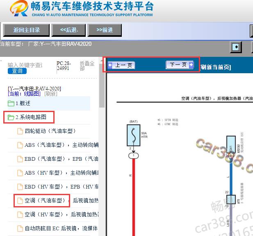Click document icon beside 空调（HV 车型）
The image size is (253, 236).
[x=20, y=215]
